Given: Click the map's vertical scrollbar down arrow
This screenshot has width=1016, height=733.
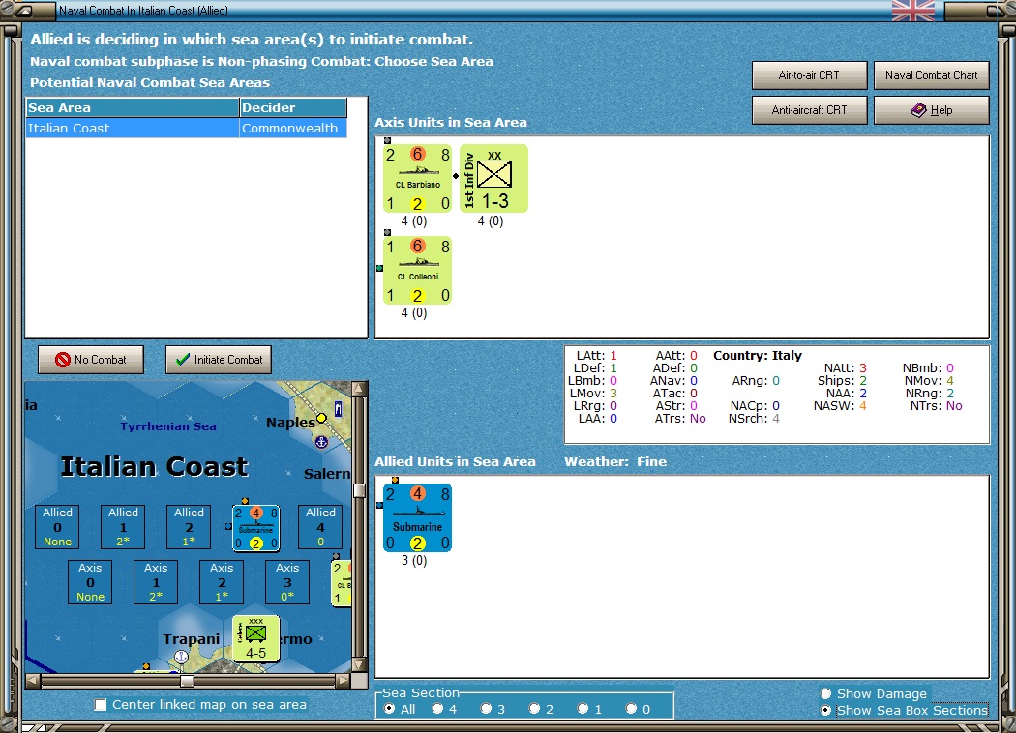Looking at the screenshot, I should tap(360, 665).
